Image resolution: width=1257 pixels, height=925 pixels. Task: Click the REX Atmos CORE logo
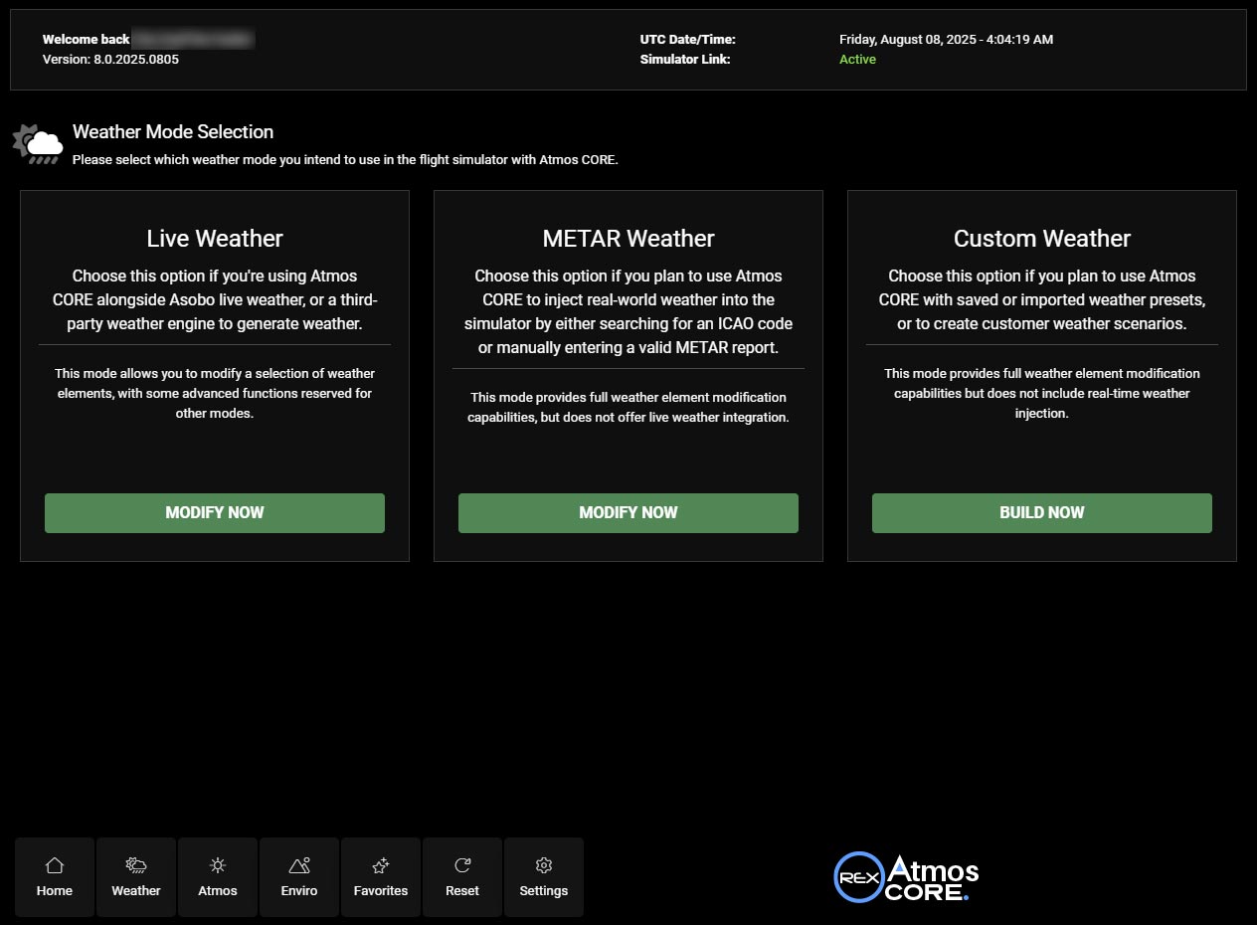tap(905, 876)
